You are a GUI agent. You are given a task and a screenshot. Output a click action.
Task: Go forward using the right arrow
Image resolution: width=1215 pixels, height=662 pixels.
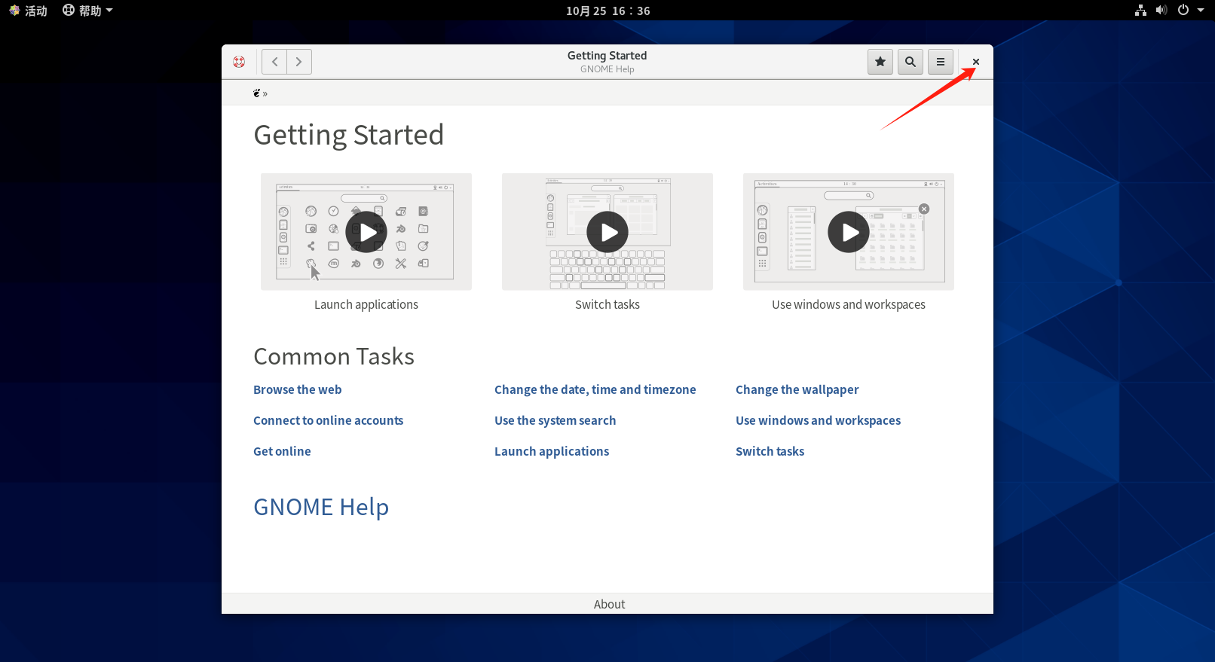(x=299, y=62)
